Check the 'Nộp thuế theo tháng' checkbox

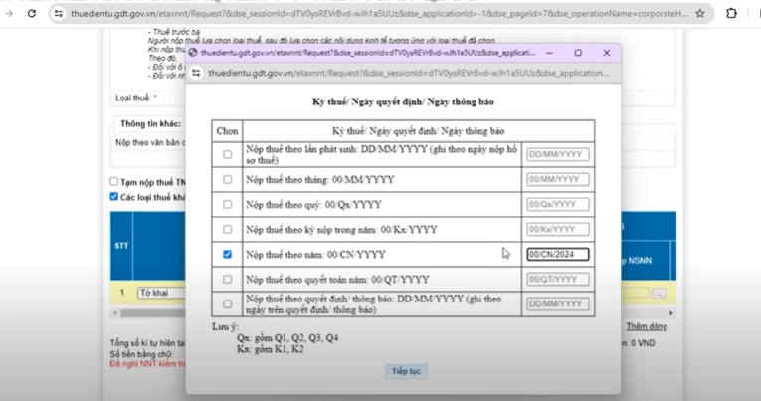pyautogui.click(x=227, y=180)
